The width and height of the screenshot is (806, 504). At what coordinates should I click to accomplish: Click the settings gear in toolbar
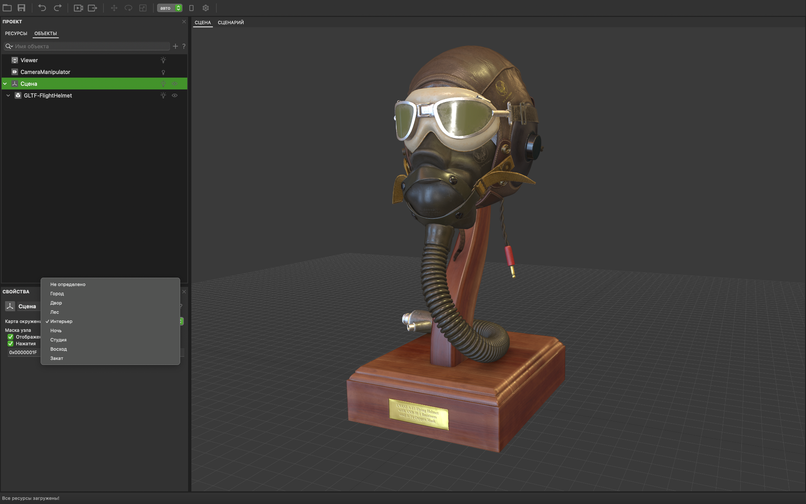(205, 8)
